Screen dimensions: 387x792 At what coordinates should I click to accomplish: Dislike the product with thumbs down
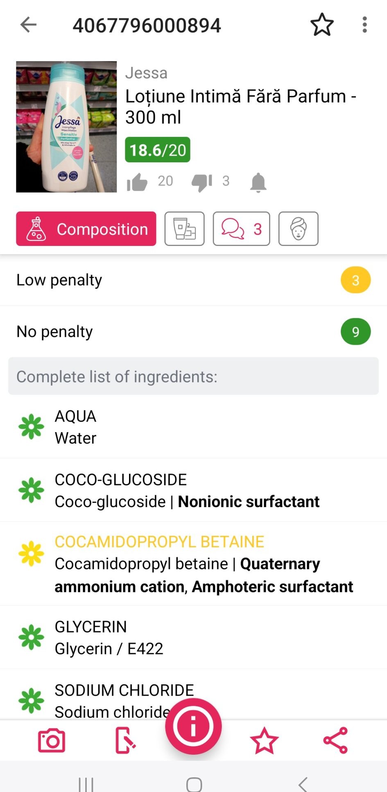click(x=202, y=182)
